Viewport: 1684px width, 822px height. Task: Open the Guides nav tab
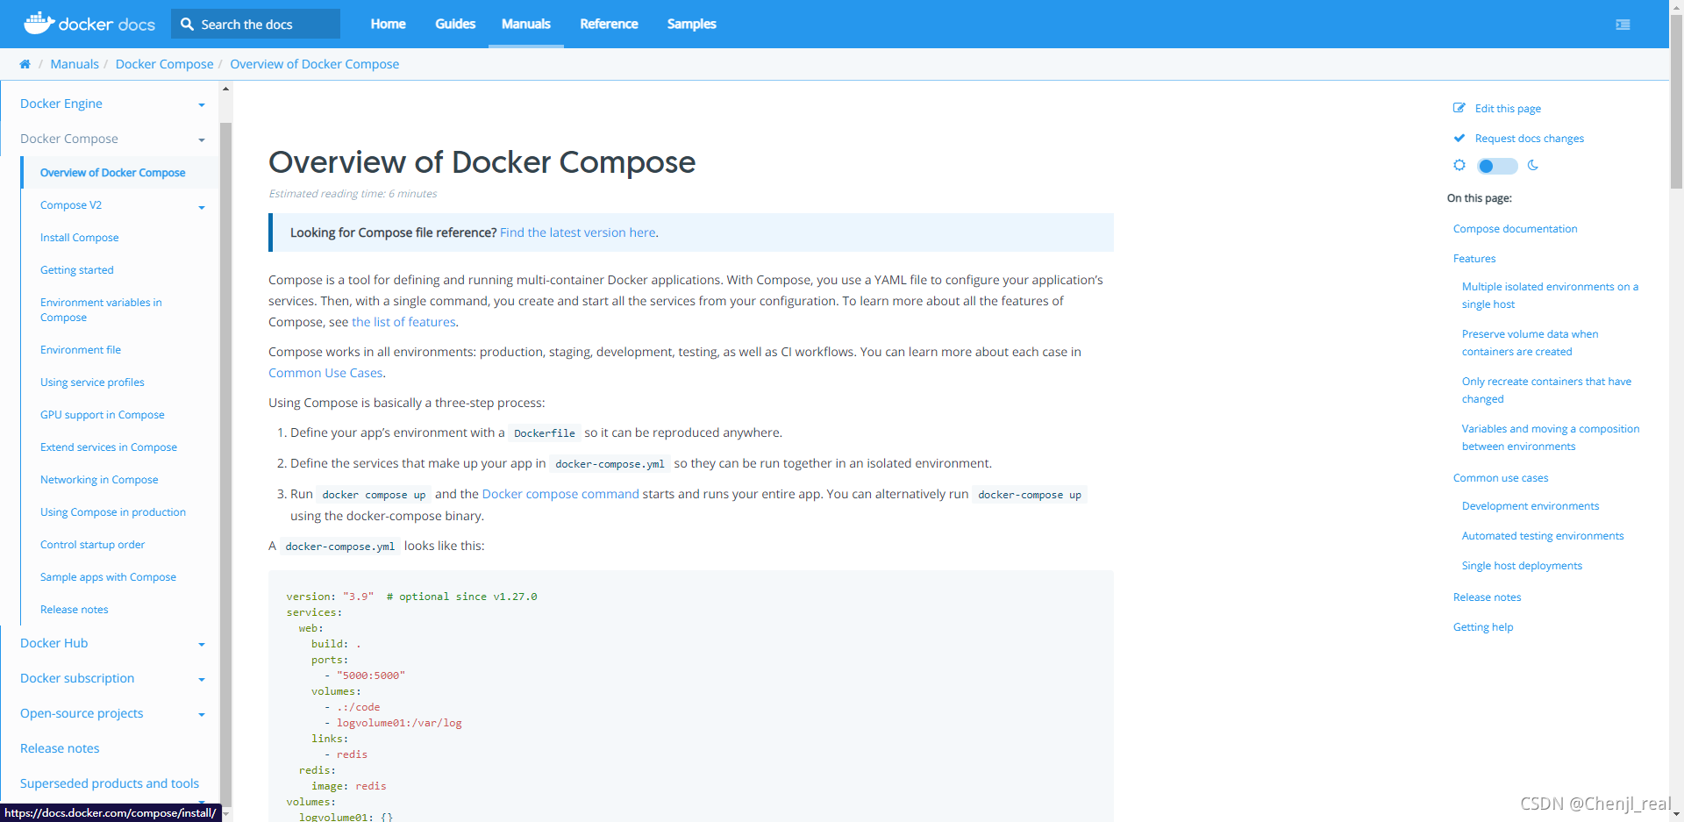click(455, 24)
